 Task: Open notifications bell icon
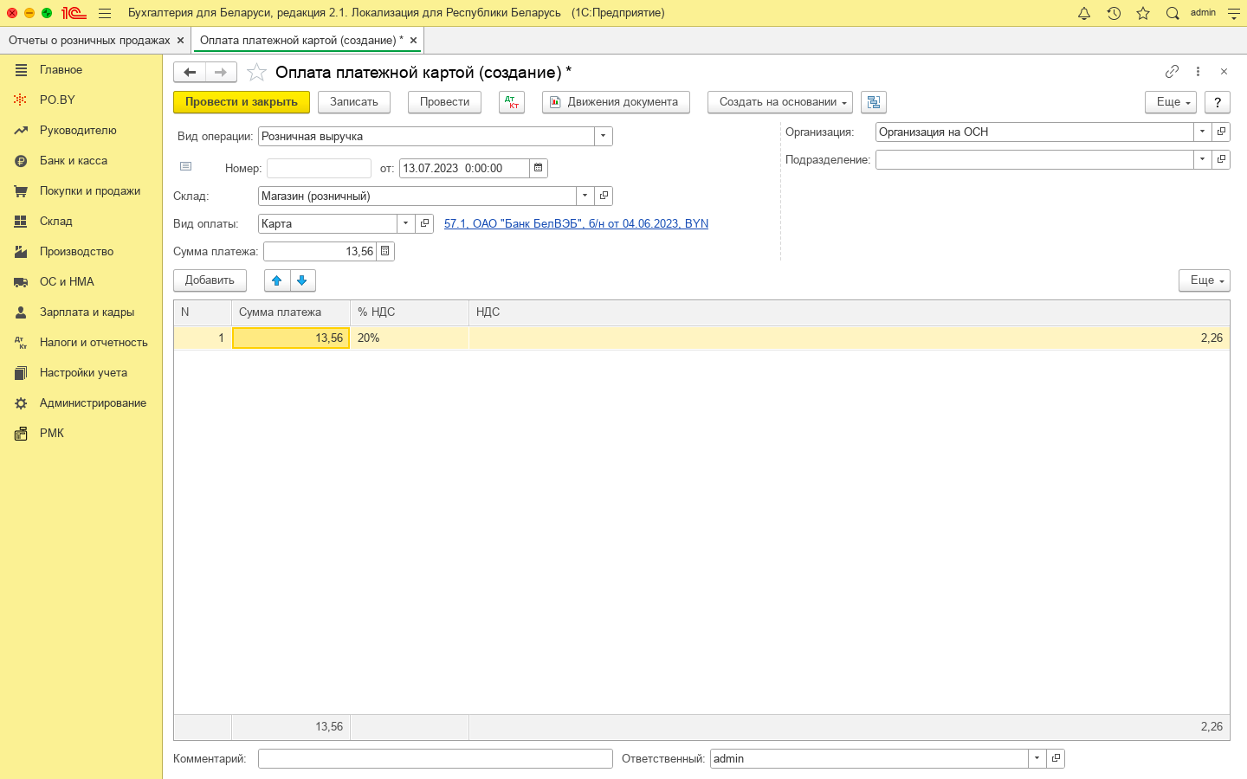point(1083,13)
